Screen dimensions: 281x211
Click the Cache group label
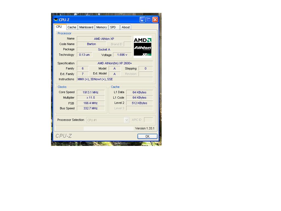click(x=115, y=87)
